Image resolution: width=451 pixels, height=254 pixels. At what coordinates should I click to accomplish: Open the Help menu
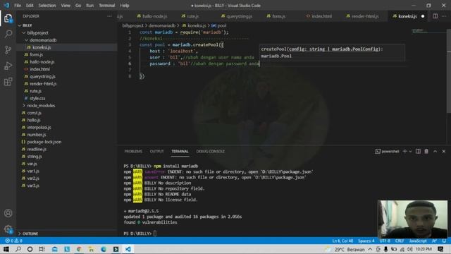click(125, 6)
